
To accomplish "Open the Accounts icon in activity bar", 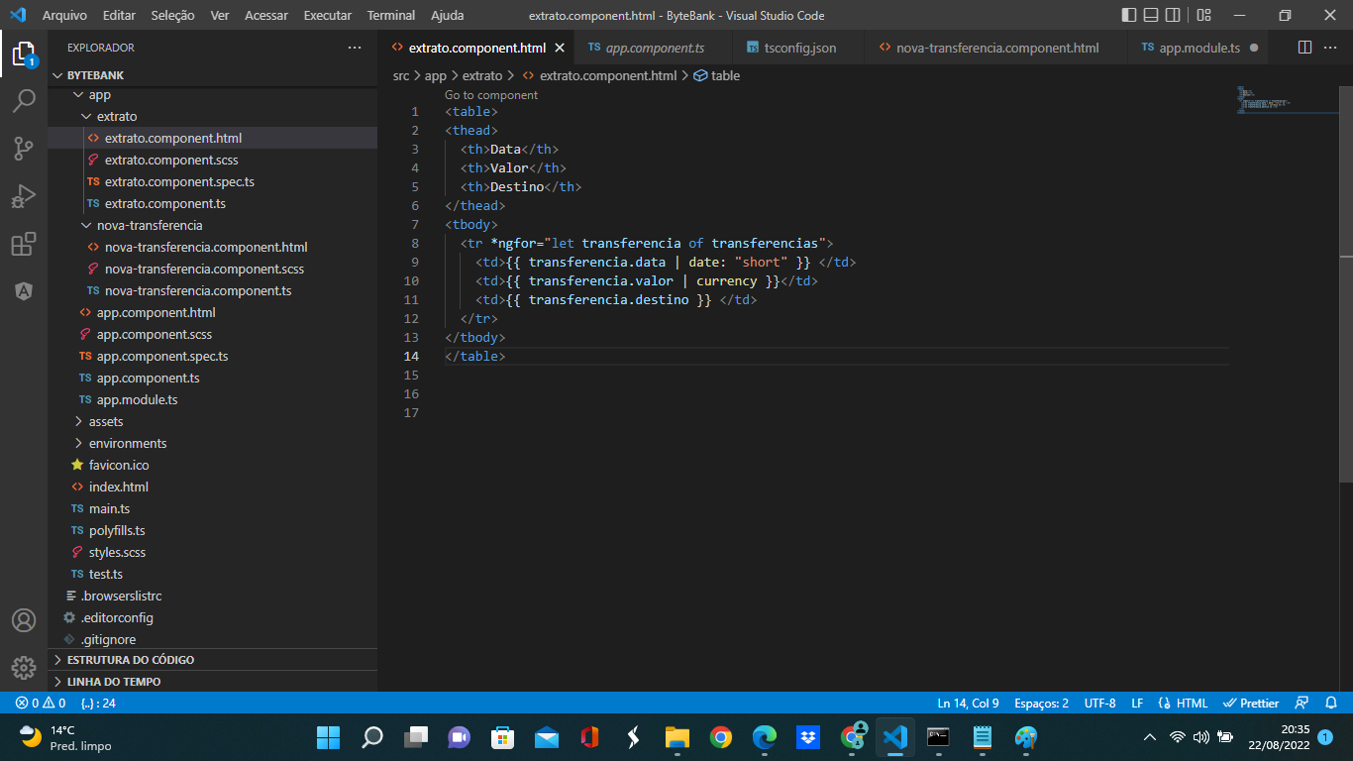I will click(x=24, y=620).
